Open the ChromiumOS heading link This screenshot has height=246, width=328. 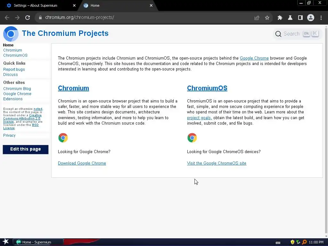click(207, 88)
